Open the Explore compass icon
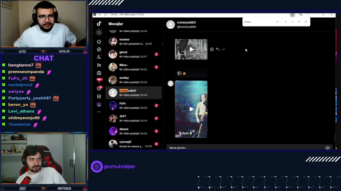341x191 pixels. (x=99, y=49)
